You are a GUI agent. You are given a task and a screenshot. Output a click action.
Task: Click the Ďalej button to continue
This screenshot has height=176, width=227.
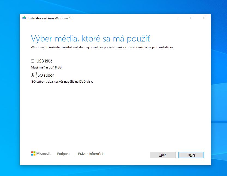click(191, 155)
